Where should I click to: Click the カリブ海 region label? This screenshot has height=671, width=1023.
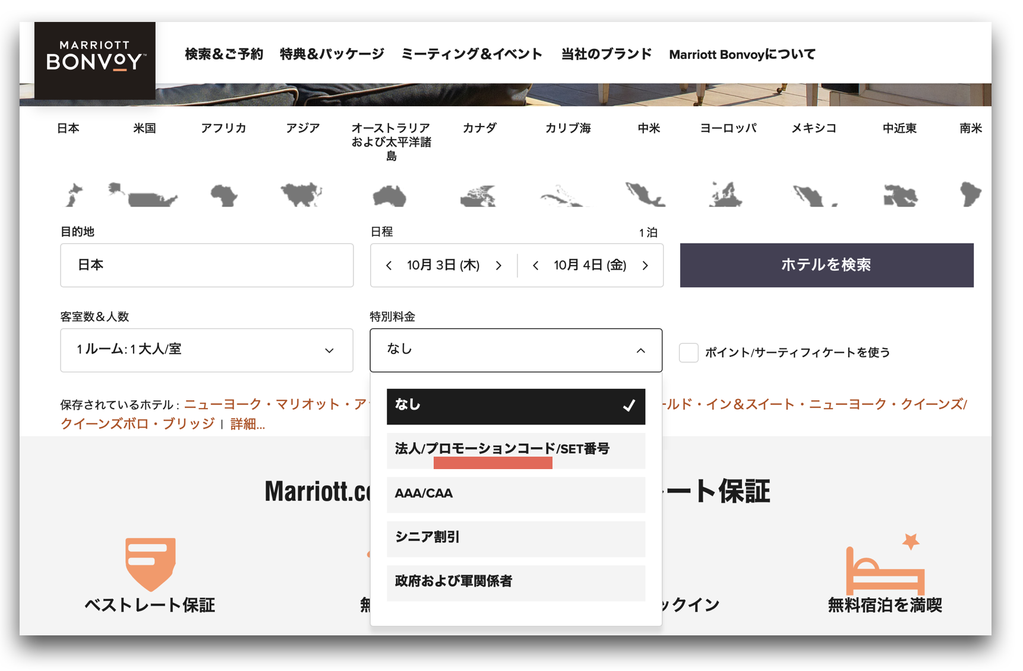click(568, 128)
